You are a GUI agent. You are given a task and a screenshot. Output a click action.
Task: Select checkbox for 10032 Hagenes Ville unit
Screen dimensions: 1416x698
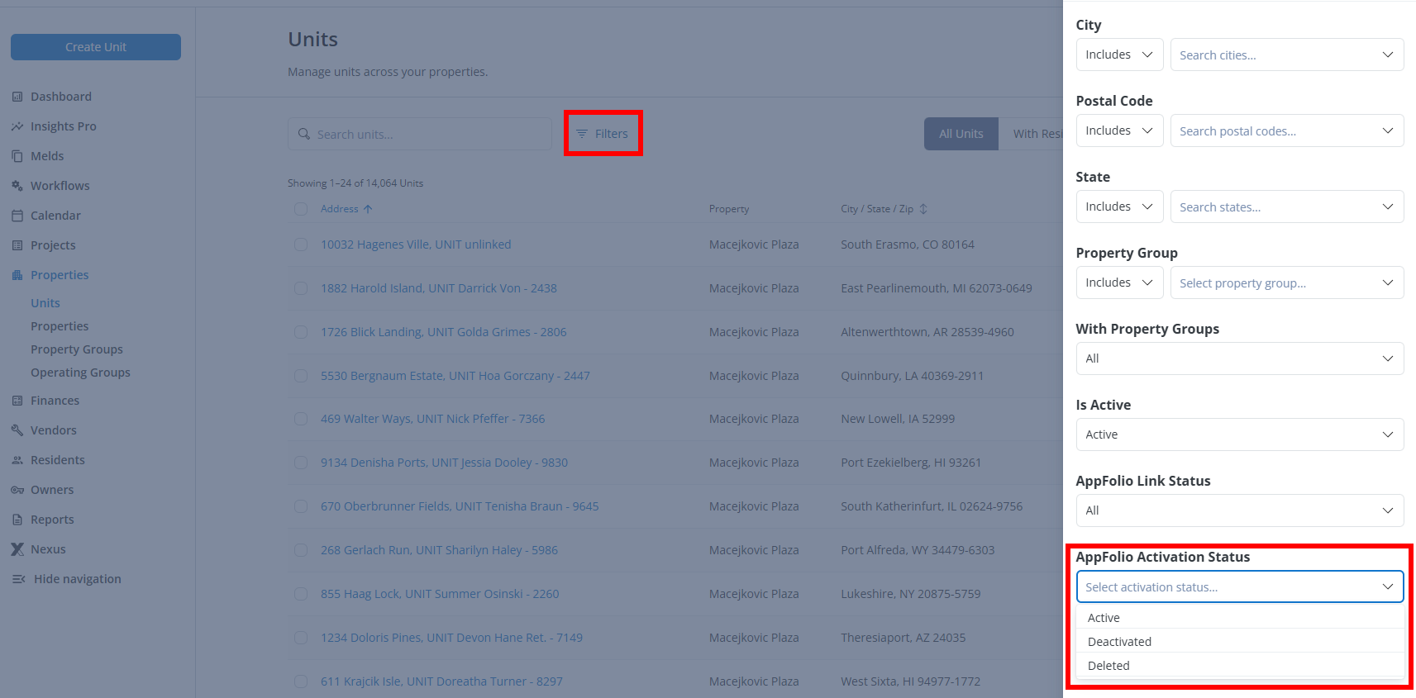301,245
